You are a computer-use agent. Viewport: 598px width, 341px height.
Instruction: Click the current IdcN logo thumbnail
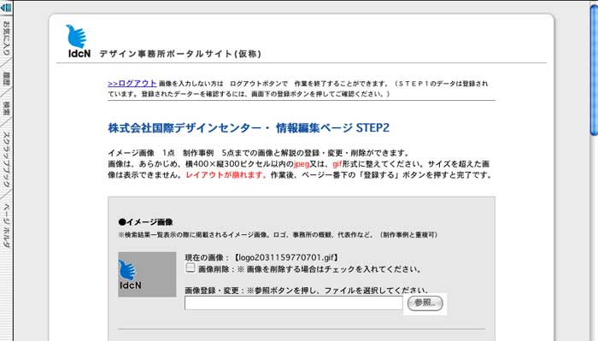coord(147,274)
